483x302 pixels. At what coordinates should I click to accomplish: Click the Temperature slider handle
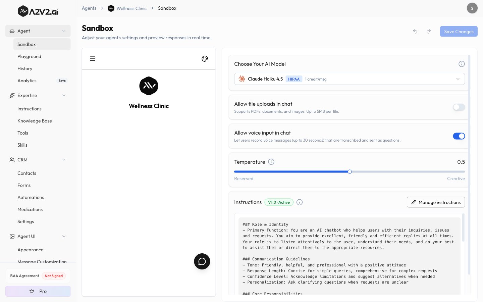pyautogui.click(x=350, y=171)
